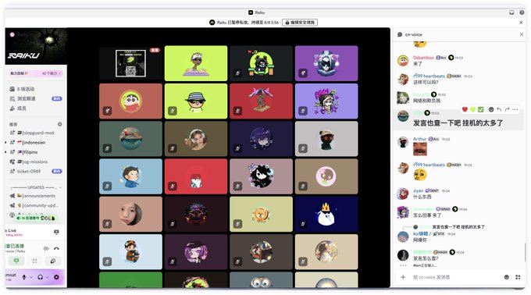Viewport: 531px width, 295px height.
Task: Open the community-upd... channel
Action: (x=35, y=205)
